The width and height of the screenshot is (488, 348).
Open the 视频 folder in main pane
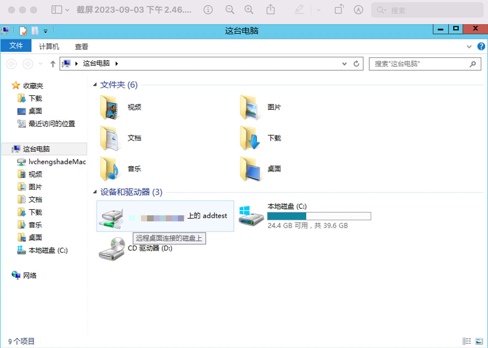tap(134, 107)
